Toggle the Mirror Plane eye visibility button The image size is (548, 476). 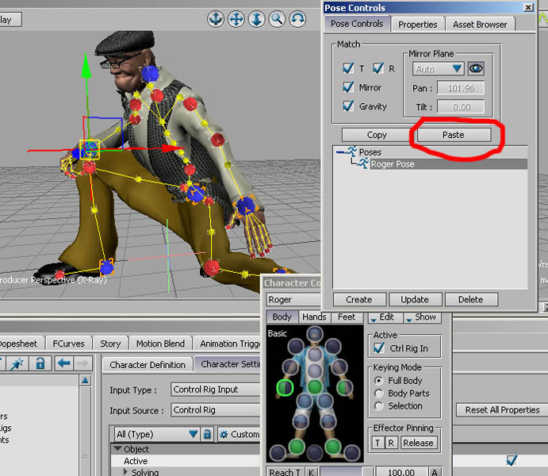476,68
